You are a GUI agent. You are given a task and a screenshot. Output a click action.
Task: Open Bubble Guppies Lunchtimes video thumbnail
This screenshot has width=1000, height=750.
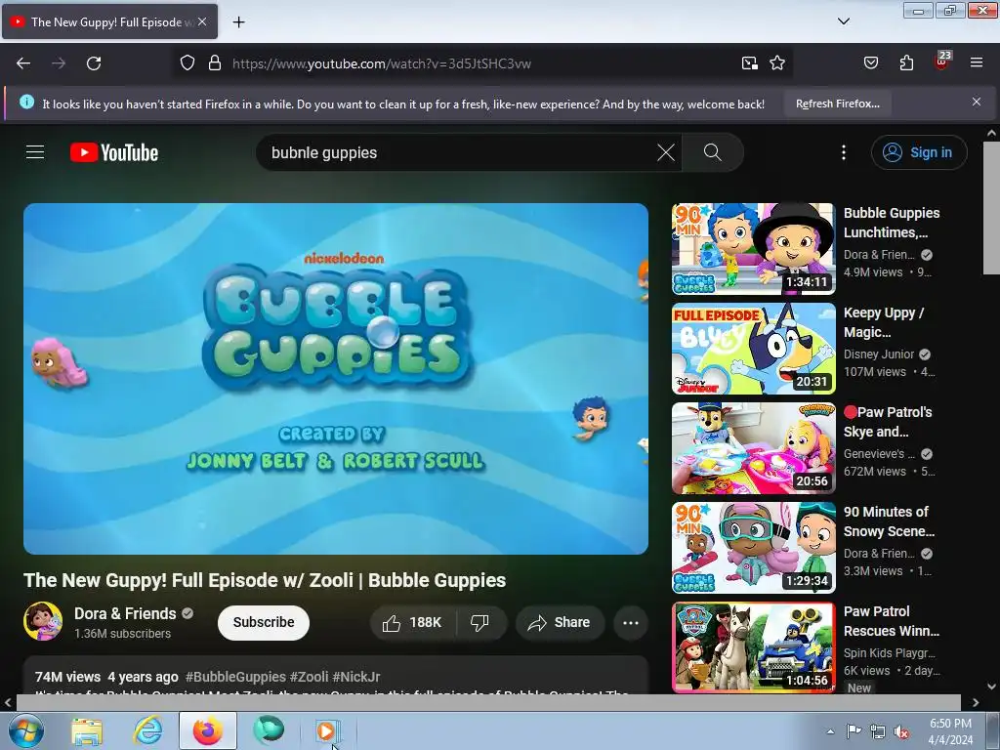pos(753,249)
